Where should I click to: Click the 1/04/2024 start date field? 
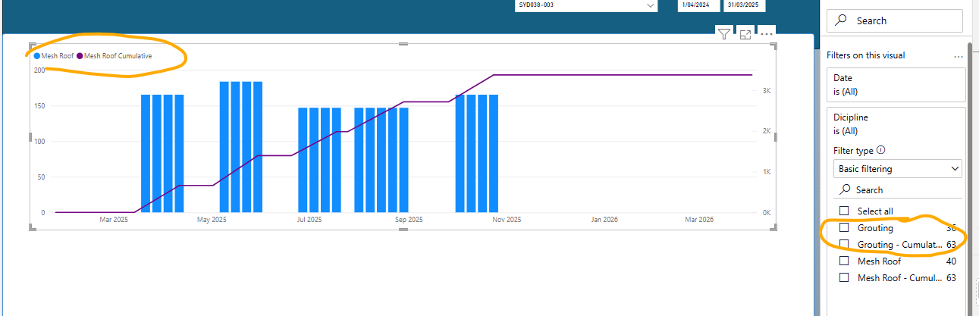point(698,5)
